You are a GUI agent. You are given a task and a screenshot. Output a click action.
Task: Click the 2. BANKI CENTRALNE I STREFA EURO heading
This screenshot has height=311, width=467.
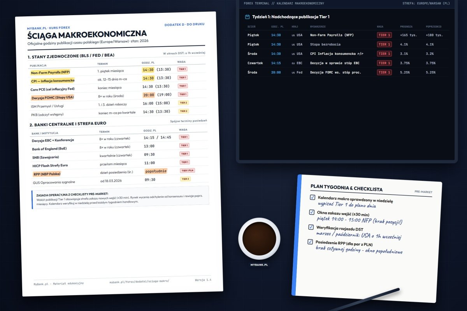pyautogui.click(x=68, y=124)
